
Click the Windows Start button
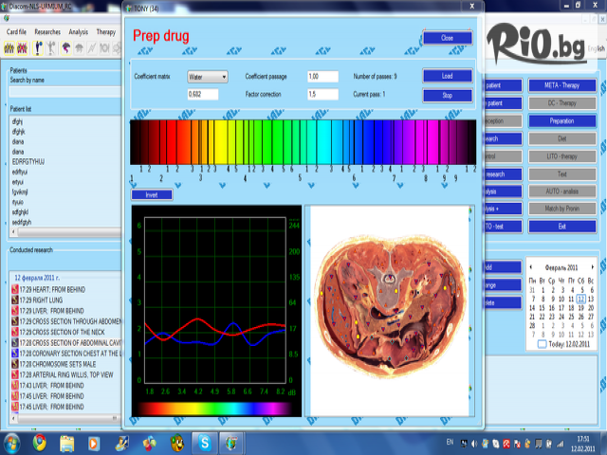12,442
